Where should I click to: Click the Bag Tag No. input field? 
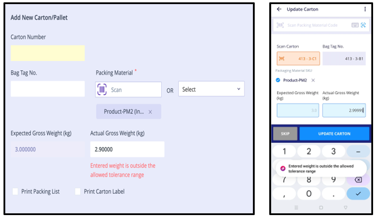48,89
